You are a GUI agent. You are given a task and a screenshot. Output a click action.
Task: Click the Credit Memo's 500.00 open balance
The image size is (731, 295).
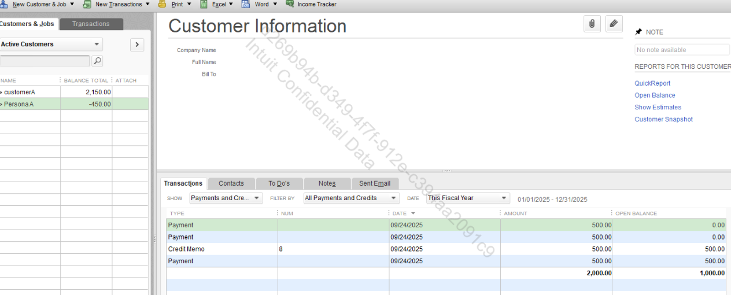pos(669,249)
